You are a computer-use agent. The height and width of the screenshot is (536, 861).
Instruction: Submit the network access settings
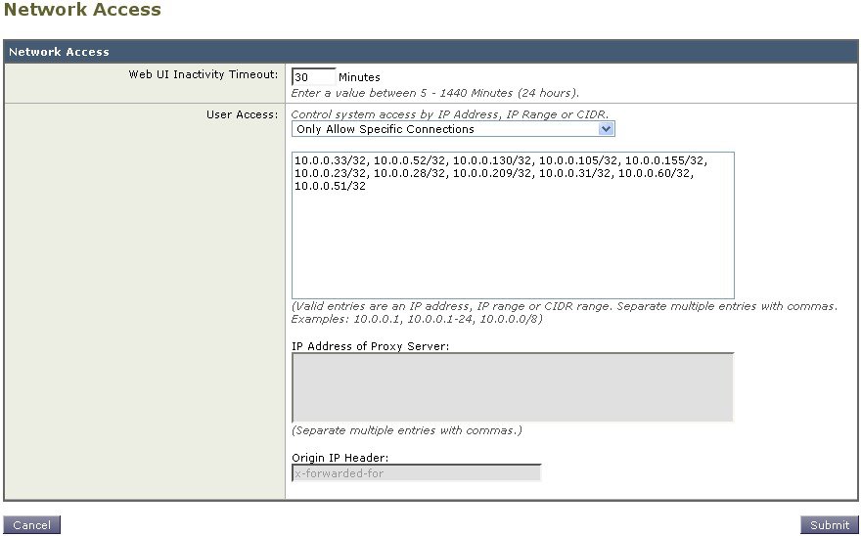[x=829, y=525]
